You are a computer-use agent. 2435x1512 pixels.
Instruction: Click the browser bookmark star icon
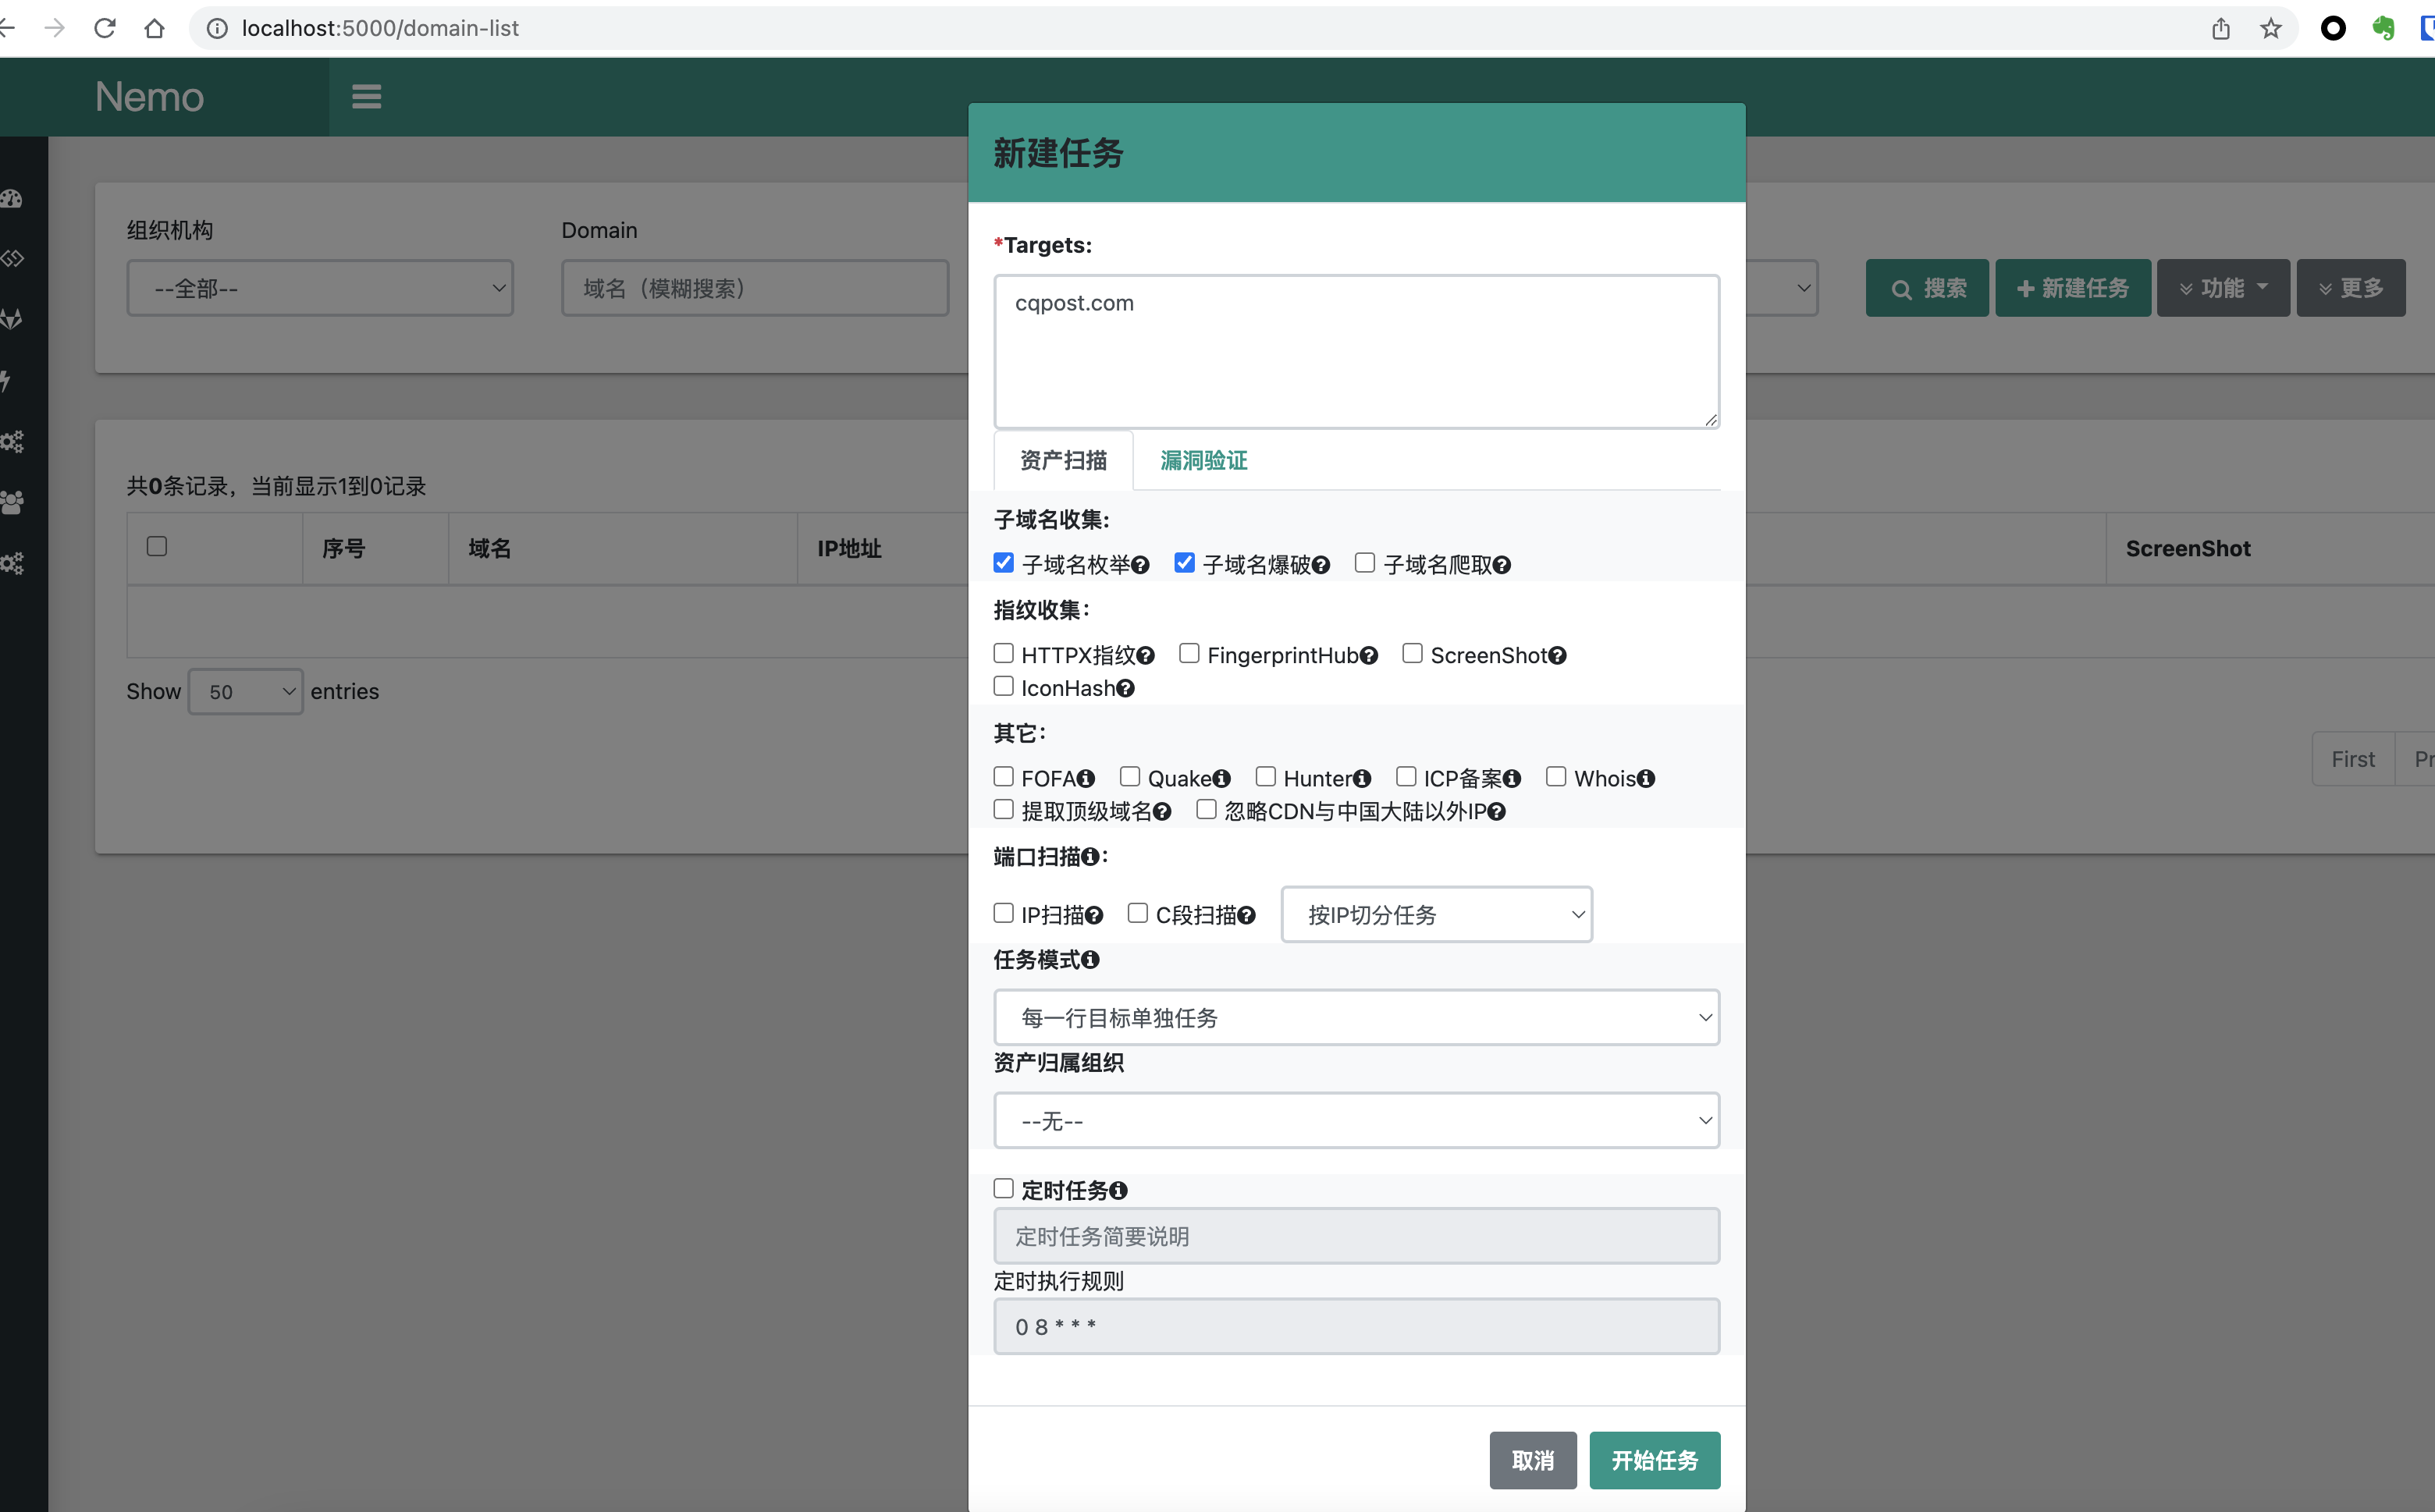[2270, 28]
